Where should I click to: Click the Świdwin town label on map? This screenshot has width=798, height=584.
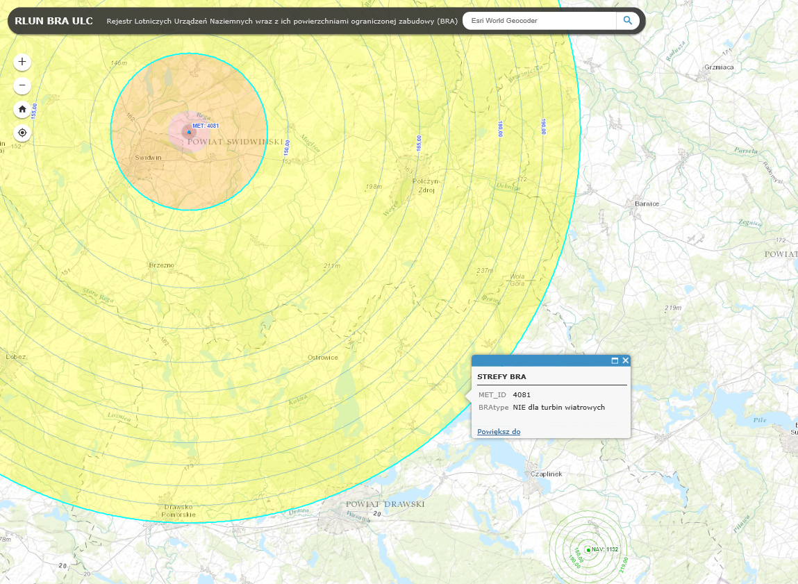tap(149, 158)
